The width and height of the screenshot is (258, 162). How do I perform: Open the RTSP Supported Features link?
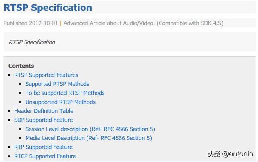(46, 75)
